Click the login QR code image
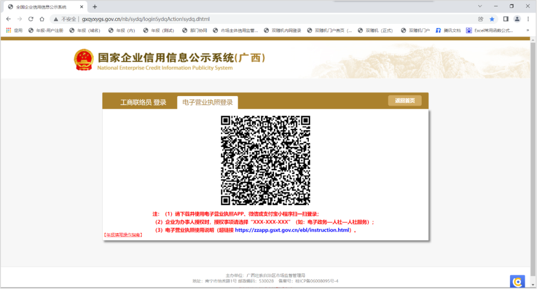The image size is (537, 289). 266,161
